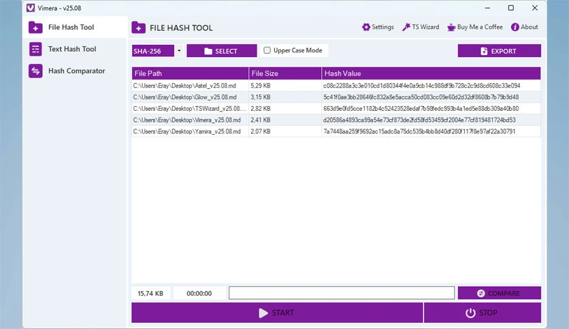Click the Buy Me a Coffee link
Viewport: 569px width, 329px height.
480,27
